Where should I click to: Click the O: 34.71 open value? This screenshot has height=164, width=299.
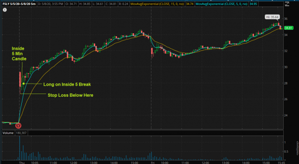[x=71, y=4]
